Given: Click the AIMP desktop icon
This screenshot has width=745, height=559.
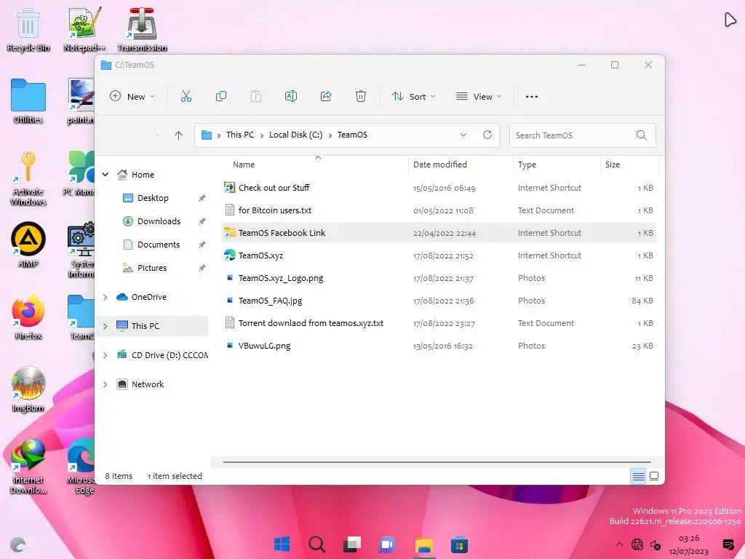Looking at the screenshot, I should [28, 245].
